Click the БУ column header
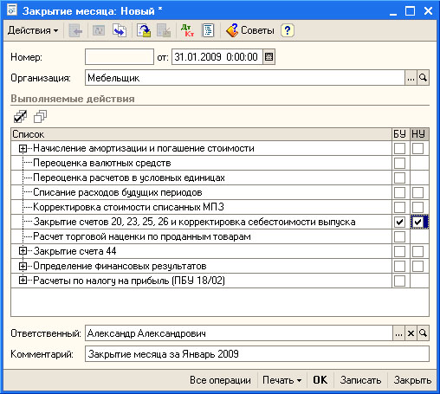 pyautogui.click(x=401, y=134)
